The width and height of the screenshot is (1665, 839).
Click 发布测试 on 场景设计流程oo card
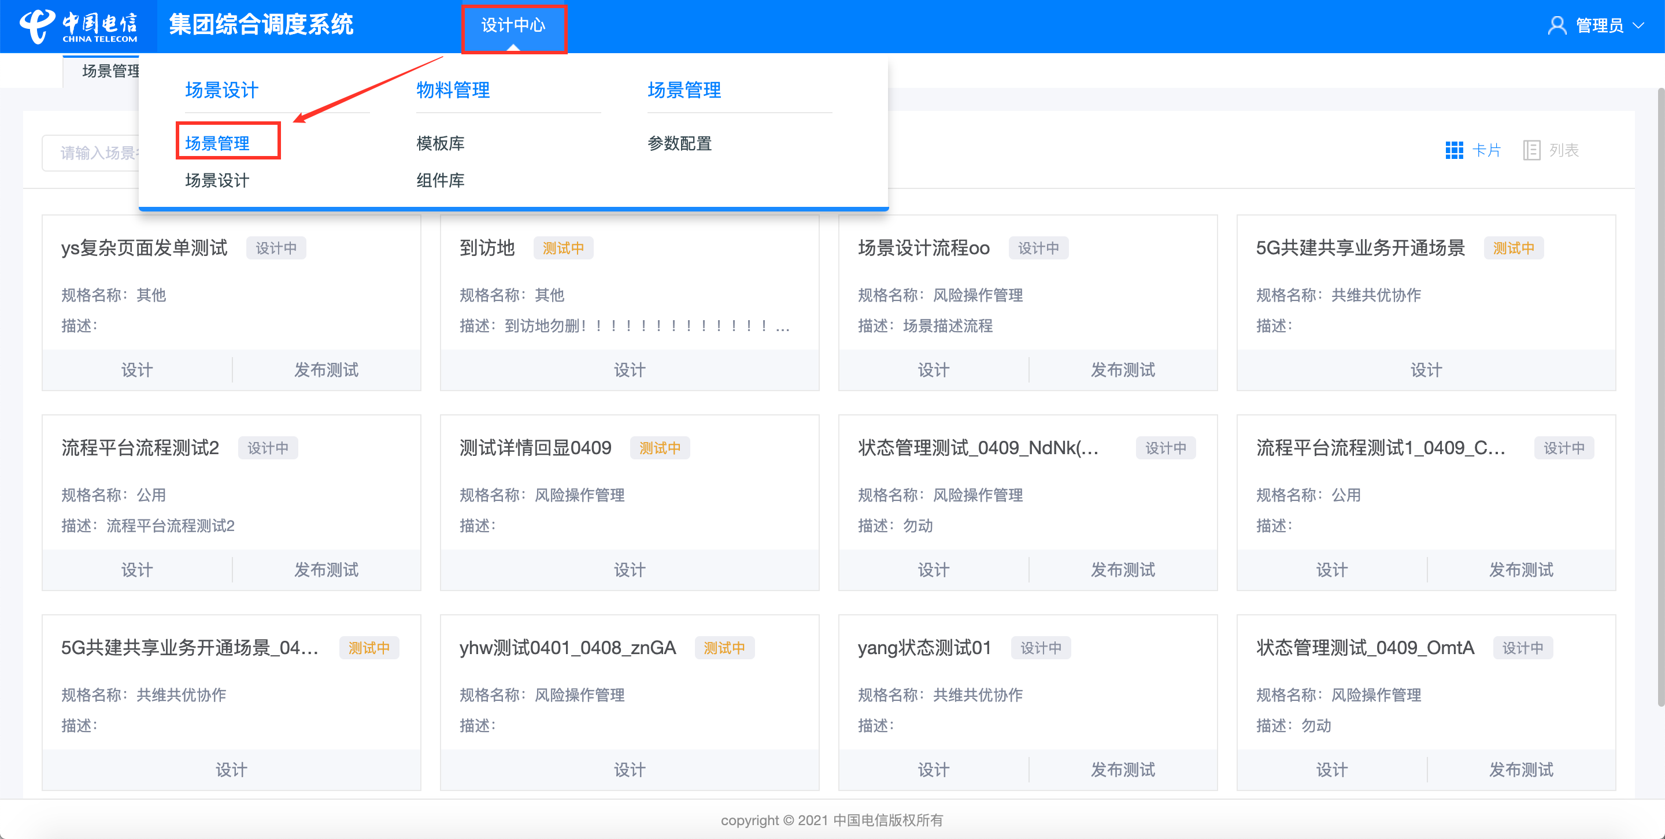[1123, 370]
